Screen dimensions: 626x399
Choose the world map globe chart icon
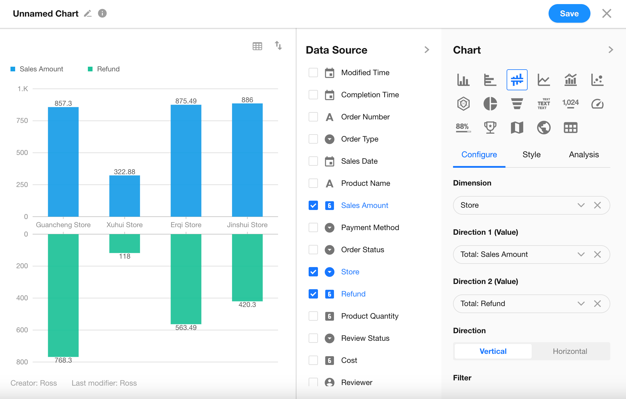pos(544,128)
